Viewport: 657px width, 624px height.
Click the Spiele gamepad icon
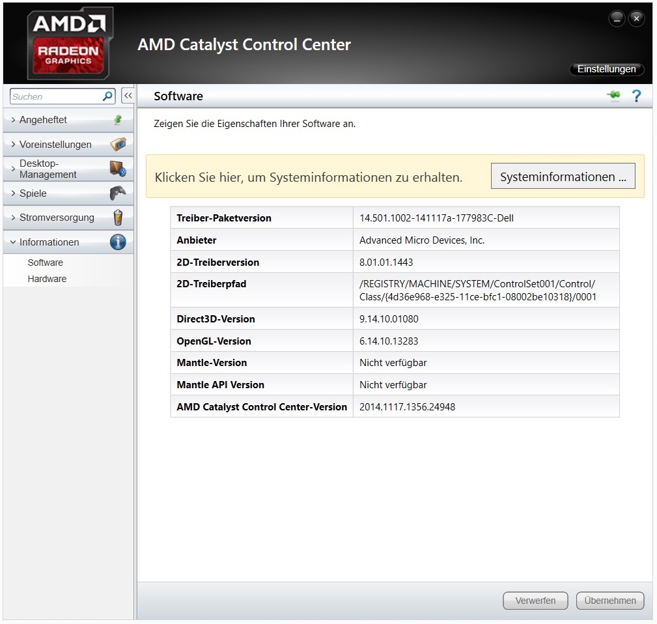(x=118, y=193)
